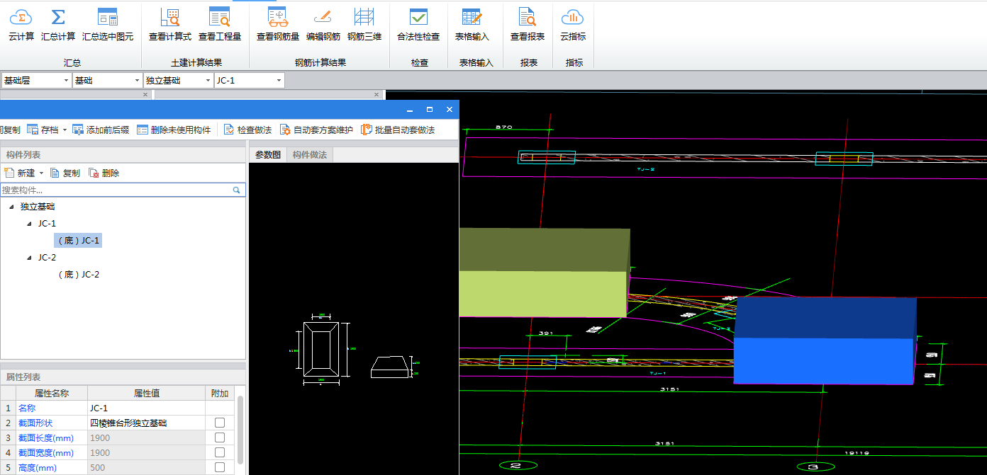The height and width of the screenshot is (475, 987).
Task: Click the search magnifier icon
Action: (x=237, y=190)
